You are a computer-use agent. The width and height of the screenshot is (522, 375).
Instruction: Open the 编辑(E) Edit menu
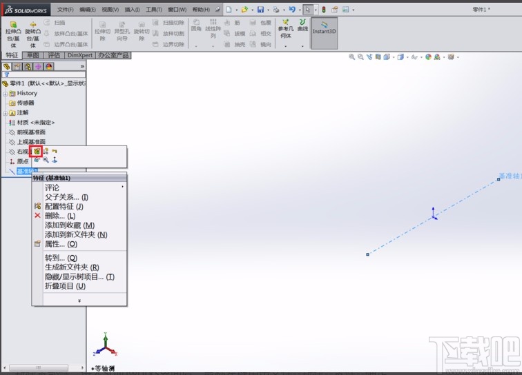(x=88, y=10)
